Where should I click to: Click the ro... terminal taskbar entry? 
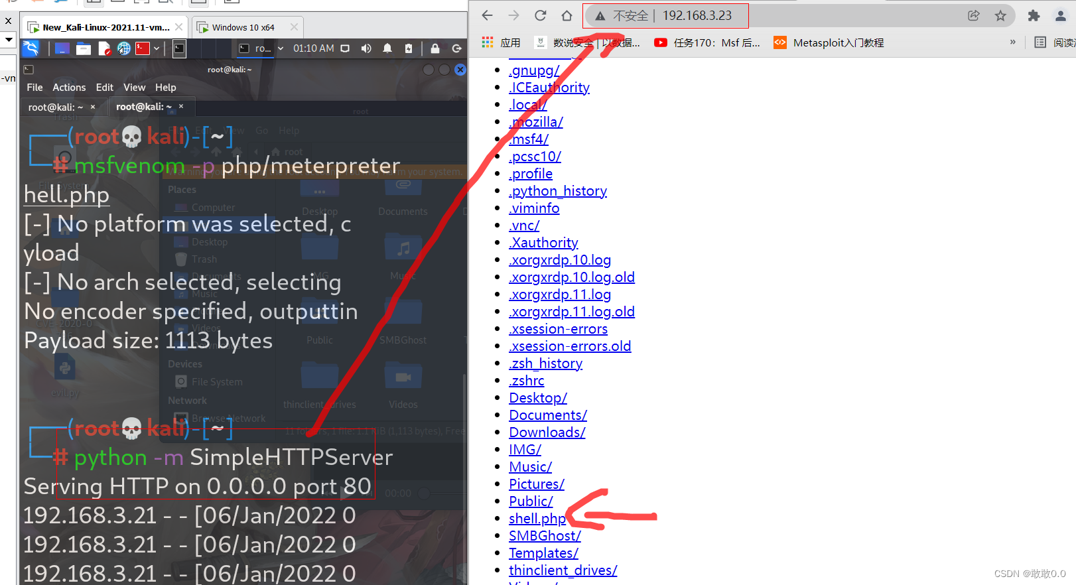coord(255,48)
